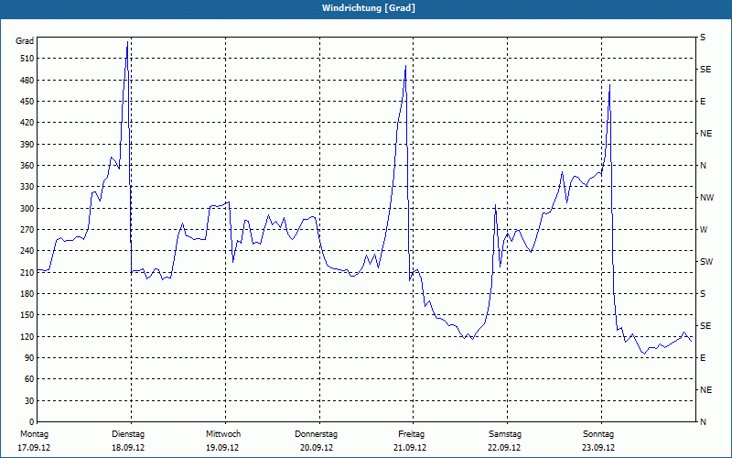The height and width of the screenshot is (458, 732).
Task: Select the 210 axis value
Action: tap(27, 272)
